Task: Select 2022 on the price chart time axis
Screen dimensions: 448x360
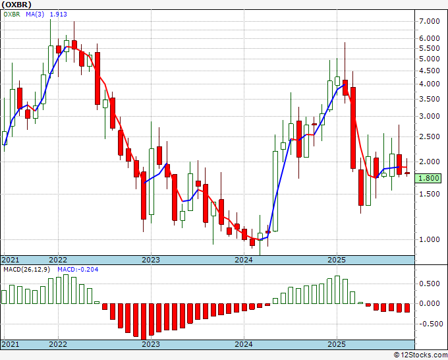Action: click(58, 260)
